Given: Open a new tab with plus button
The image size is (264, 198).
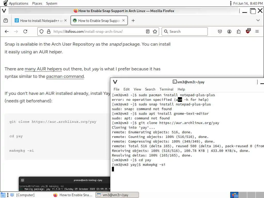Looking at the screenshot, I should click(133, 21).
